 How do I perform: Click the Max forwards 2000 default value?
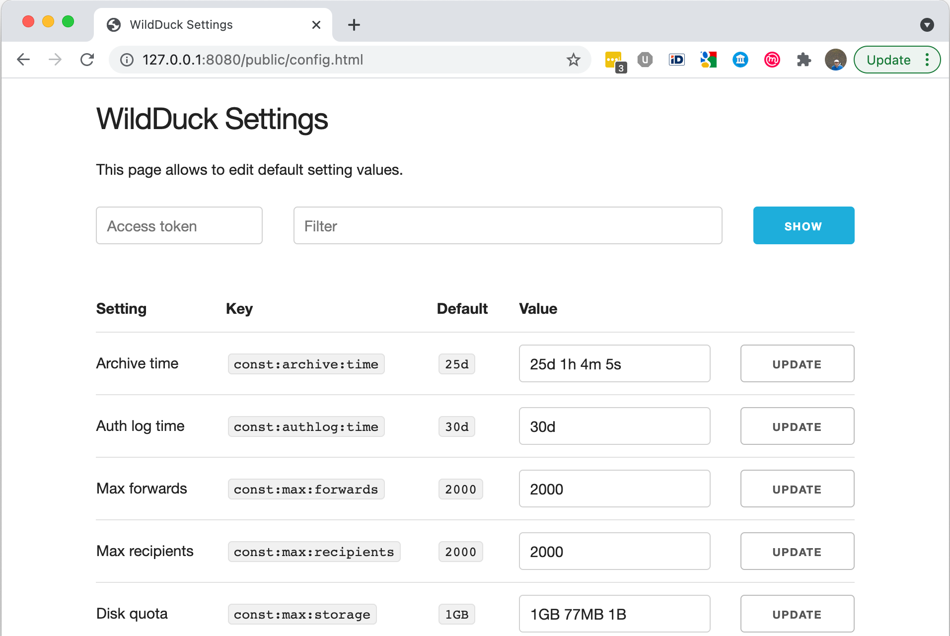[x=461, y=489]
